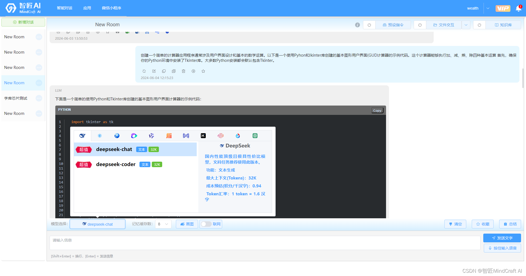
Task: Open the purple-green ring provider tab
Action: tap(134, 136)
